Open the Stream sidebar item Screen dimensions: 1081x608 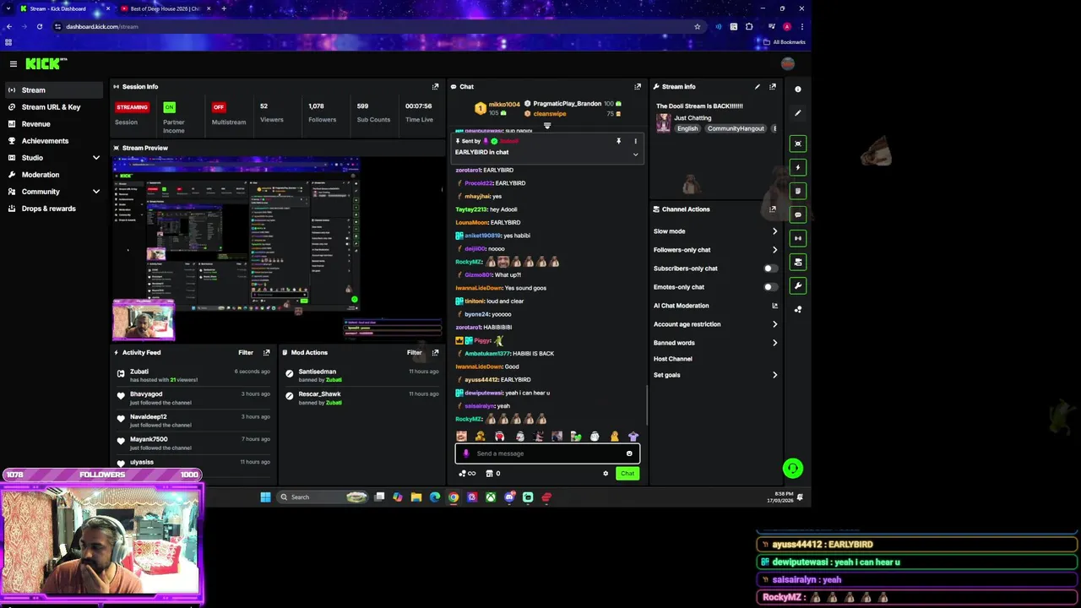click(53, 90)
